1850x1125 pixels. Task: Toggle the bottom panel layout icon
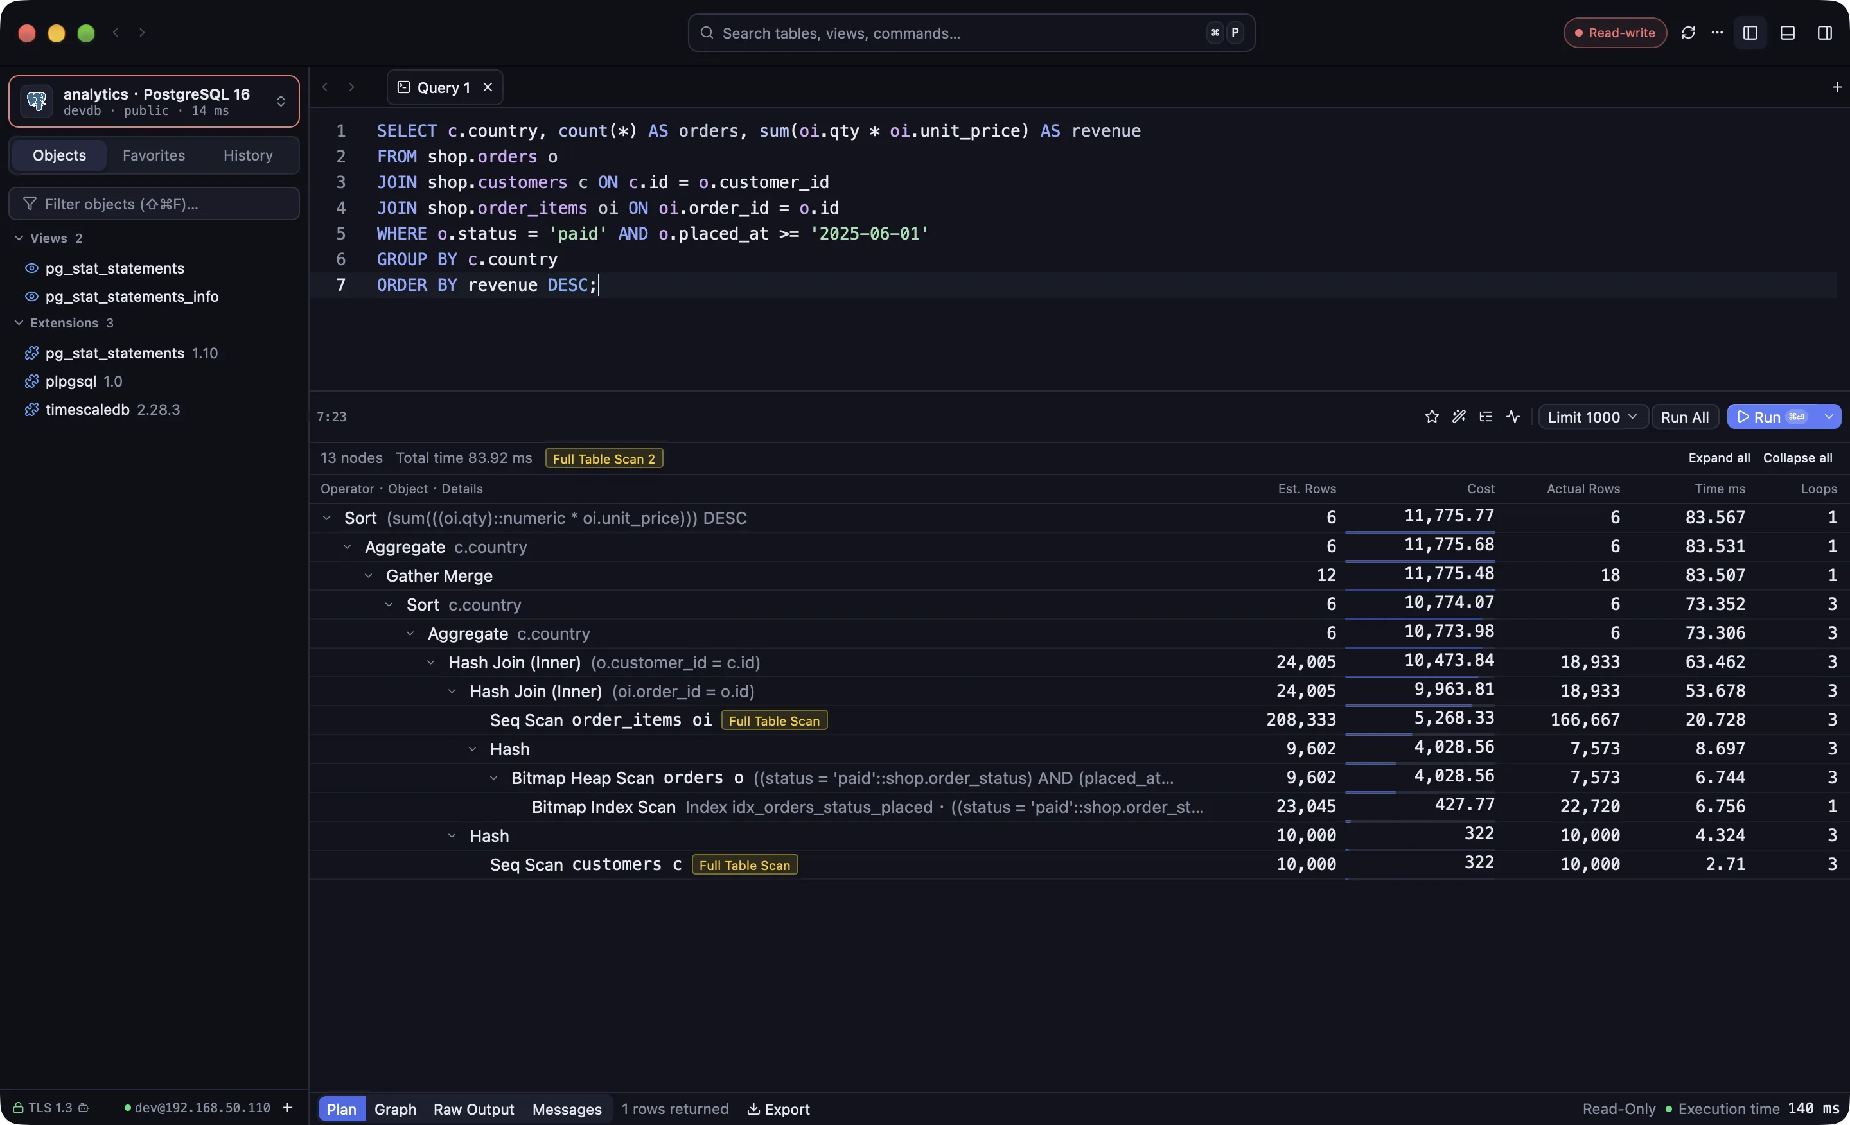click(1788, 33)
